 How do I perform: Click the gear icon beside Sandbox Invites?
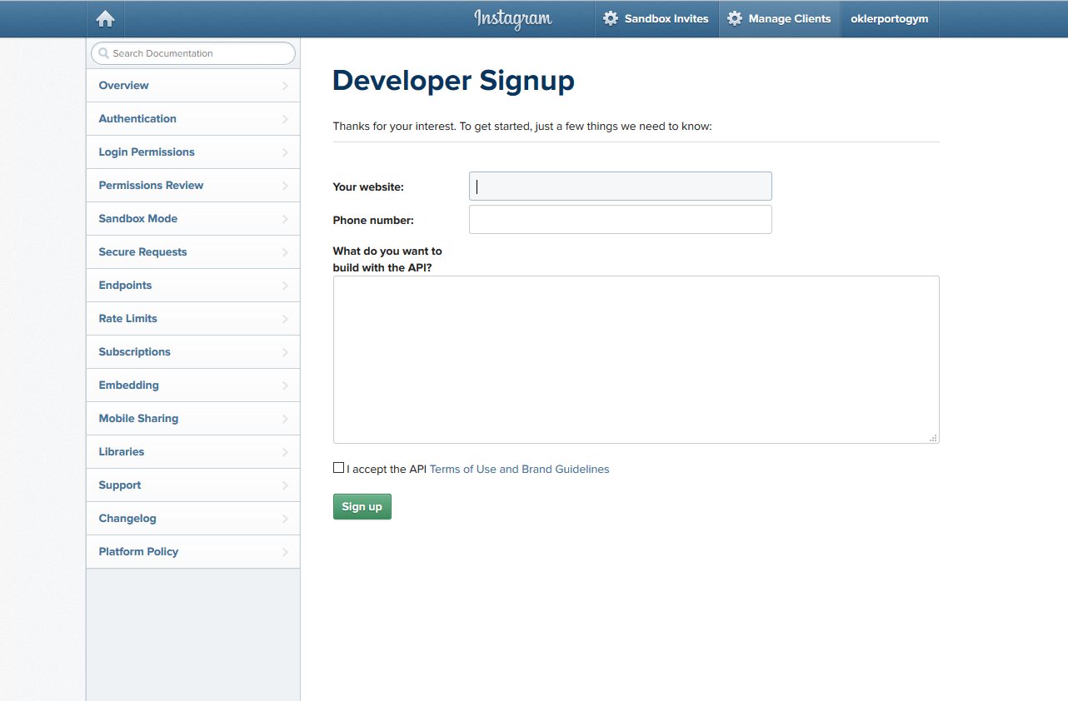(x=611, y=18)
